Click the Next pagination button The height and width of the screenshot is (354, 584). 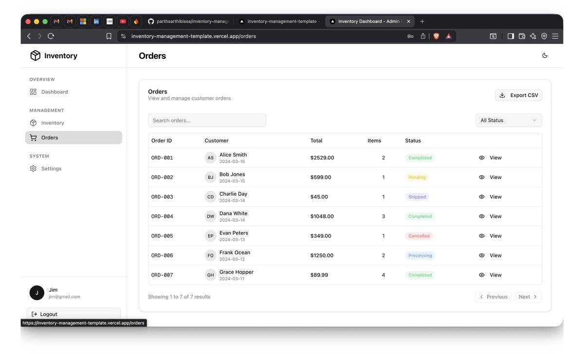pyautogui.click(x=528, y=297)
